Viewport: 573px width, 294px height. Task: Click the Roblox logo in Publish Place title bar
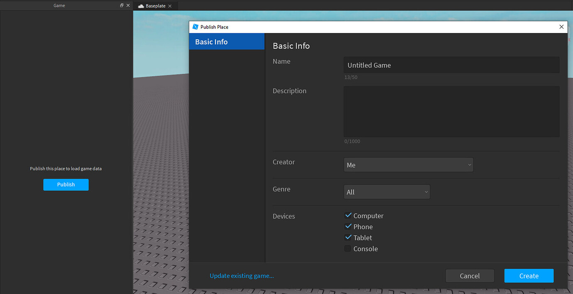196,27
